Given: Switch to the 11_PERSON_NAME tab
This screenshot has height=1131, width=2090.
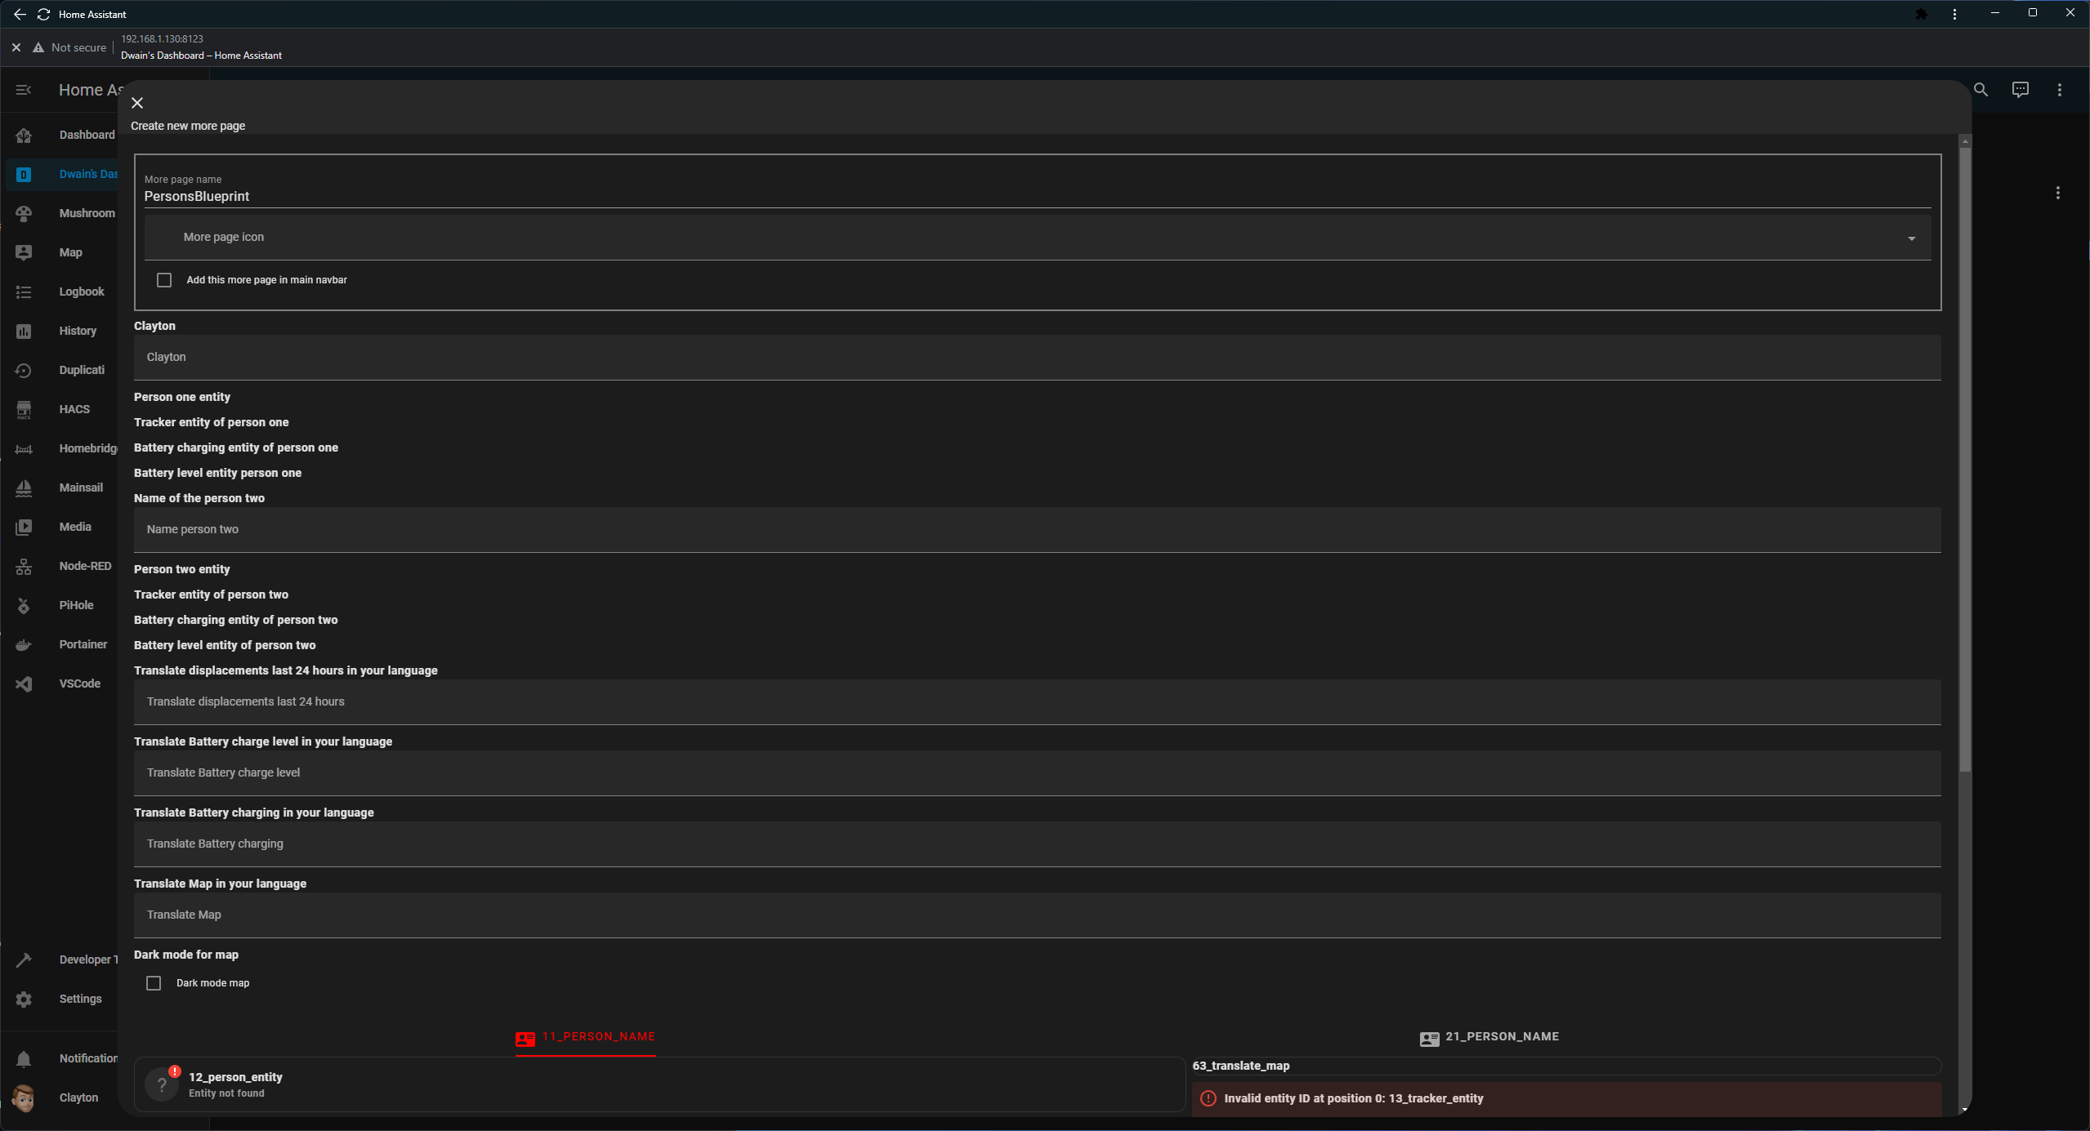Looking at the screenshot, I should tap(583, 1036).
